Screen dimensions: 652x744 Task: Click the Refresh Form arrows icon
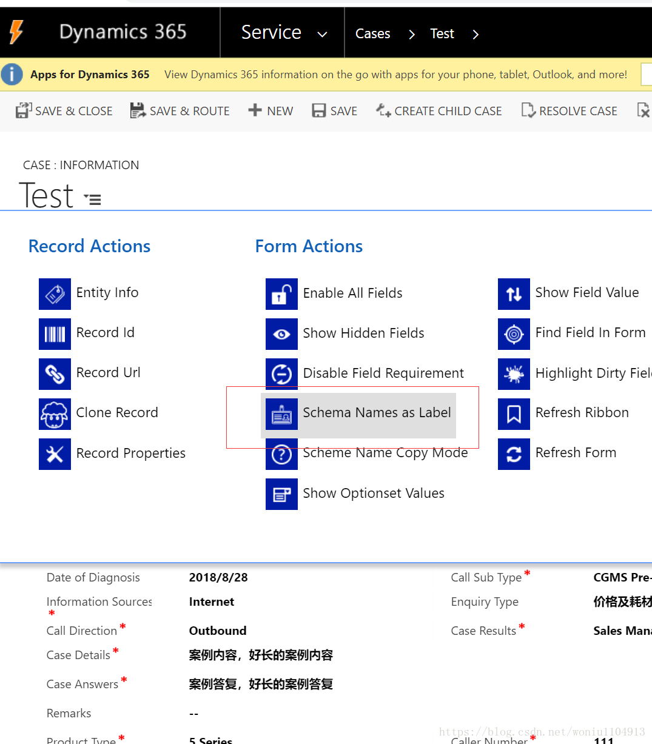click(514, 454)
